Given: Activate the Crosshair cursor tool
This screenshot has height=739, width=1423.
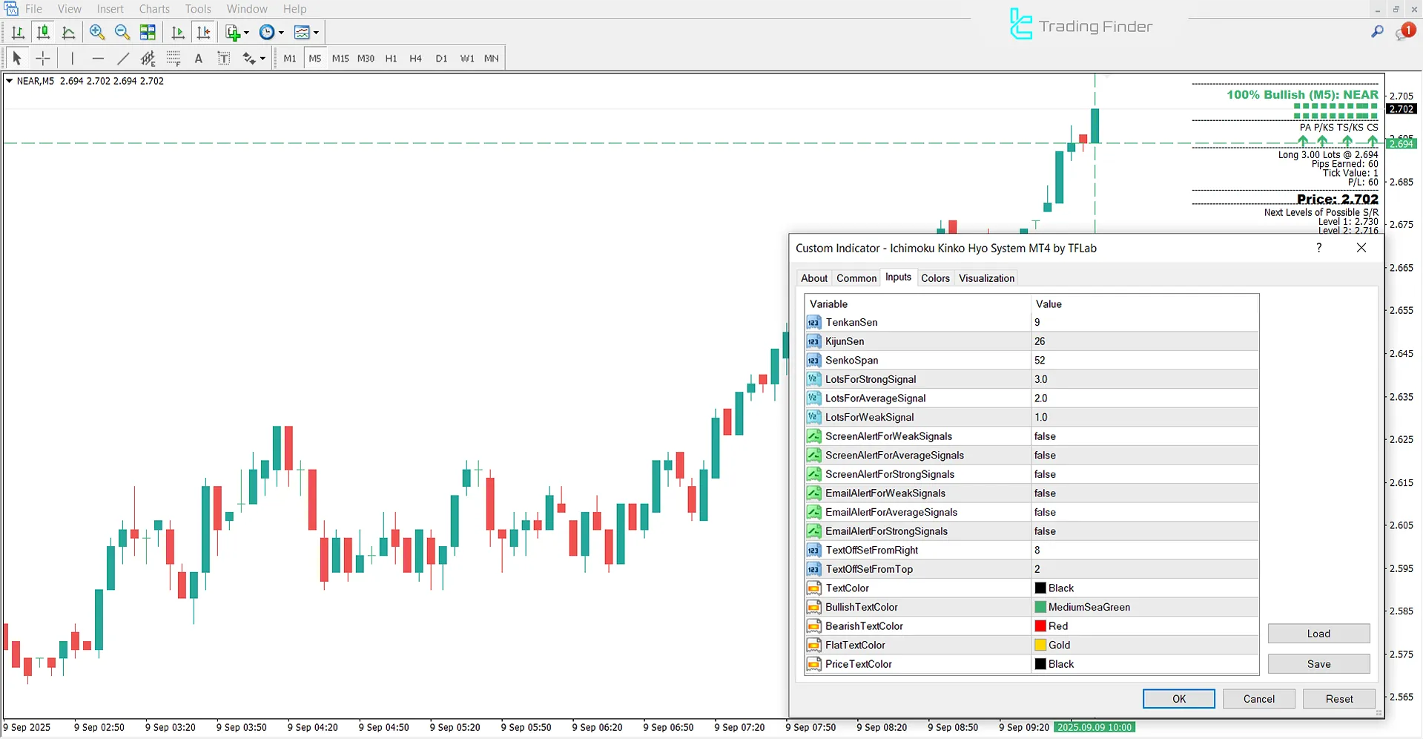Looking at the screenshot, I should [x=42, y=58].
